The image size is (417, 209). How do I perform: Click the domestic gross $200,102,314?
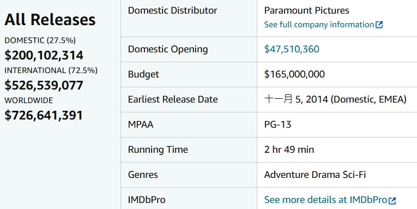click(44, 55)
